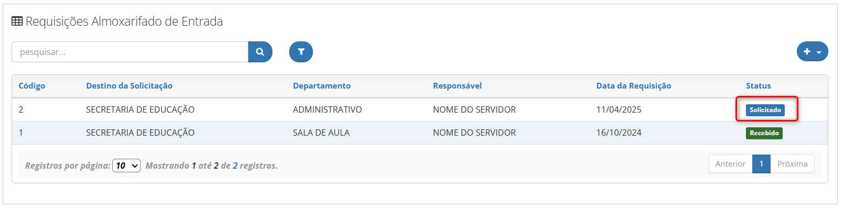Go to the Anterior page
The width and height of the screenshot is (842, 209).
click(730, 164)
